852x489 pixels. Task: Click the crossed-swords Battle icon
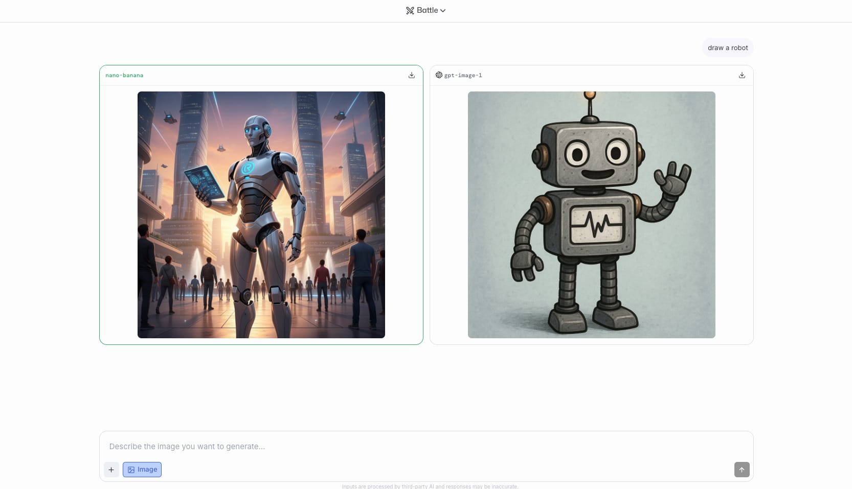410,11
